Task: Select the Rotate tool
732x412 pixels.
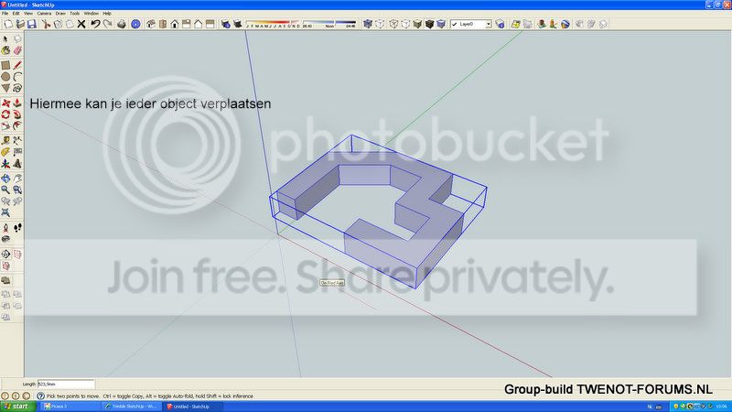Action: pyautogui.click(x=5, y=114)
